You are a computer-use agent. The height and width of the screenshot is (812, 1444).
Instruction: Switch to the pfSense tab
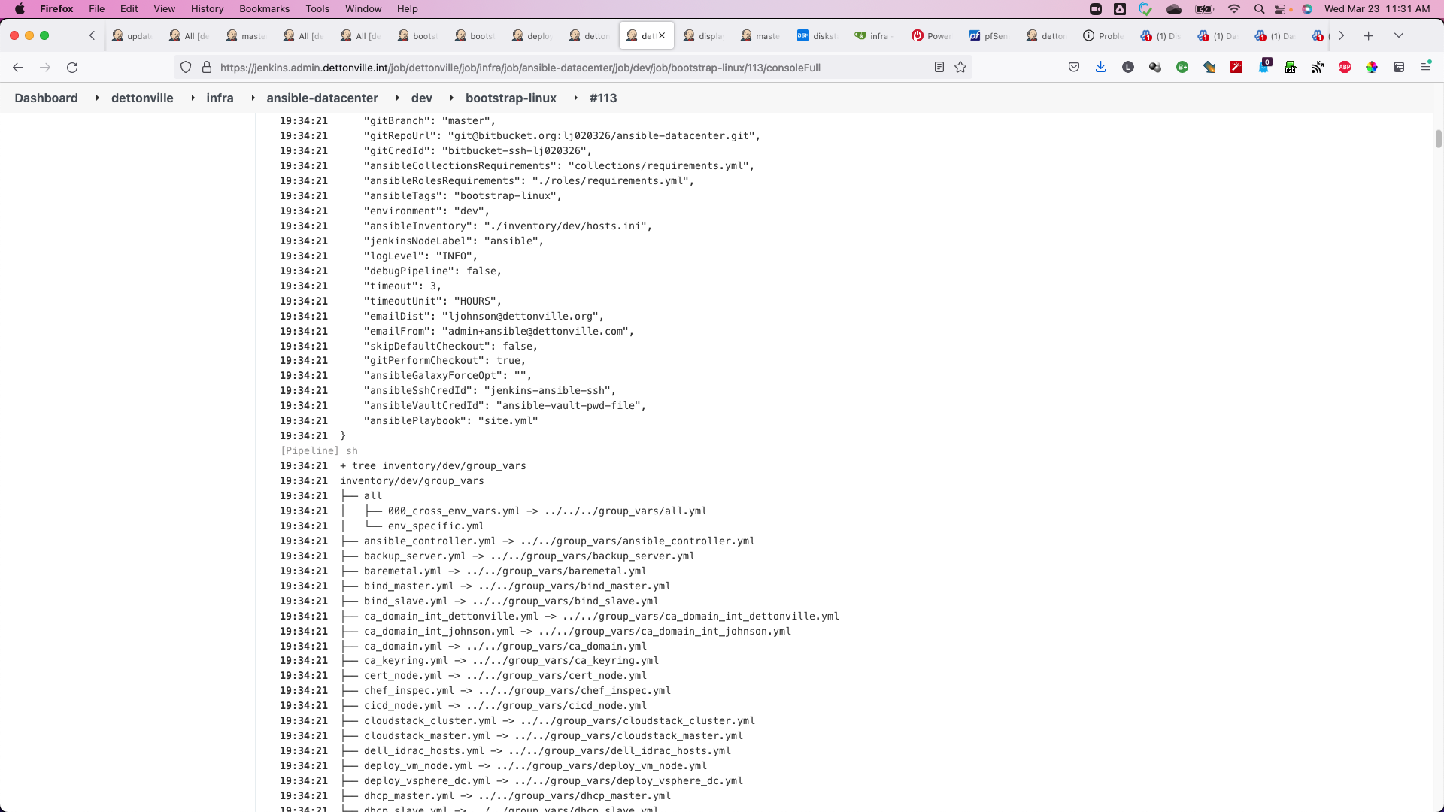[988, 36]
